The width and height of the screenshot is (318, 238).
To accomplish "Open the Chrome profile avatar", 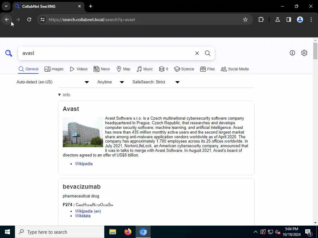I will [x=300, y=20].
